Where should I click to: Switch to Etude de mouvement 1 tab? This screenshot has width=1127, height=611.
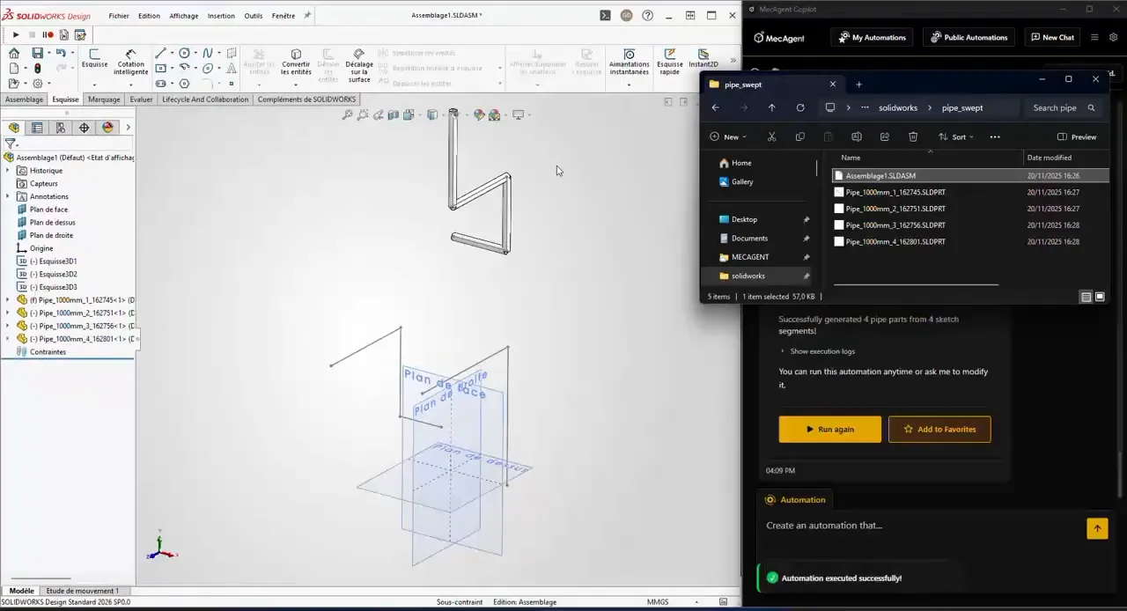click(82, 591)
